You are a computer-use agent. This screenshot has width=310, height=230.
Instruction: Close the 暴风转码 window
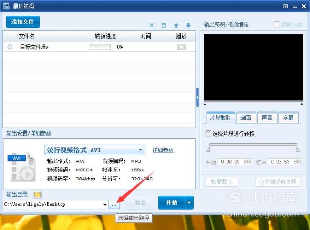[304, 6]
